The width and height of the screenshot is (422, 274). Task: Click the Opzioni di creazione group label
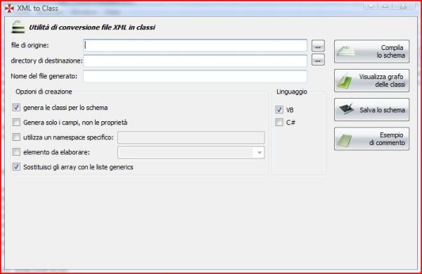[x=44, y=92]
